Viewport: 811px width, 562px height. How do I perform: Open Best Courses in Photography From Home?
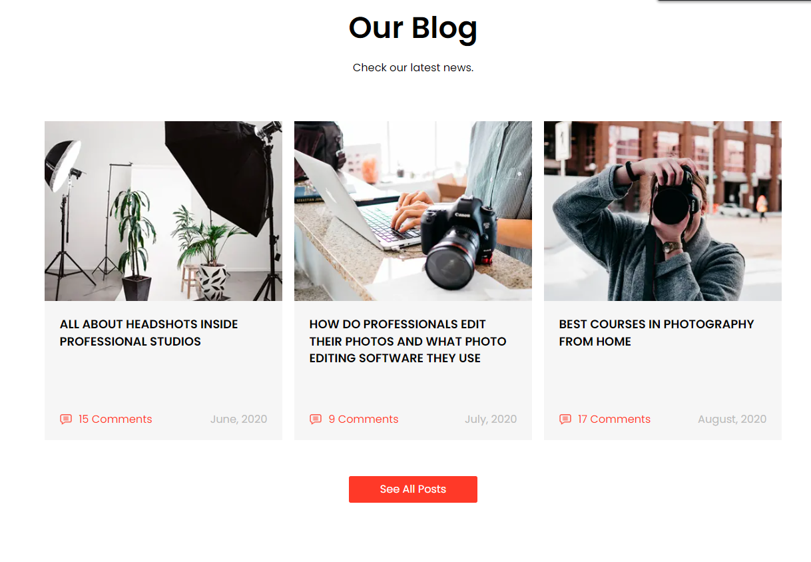657,333
